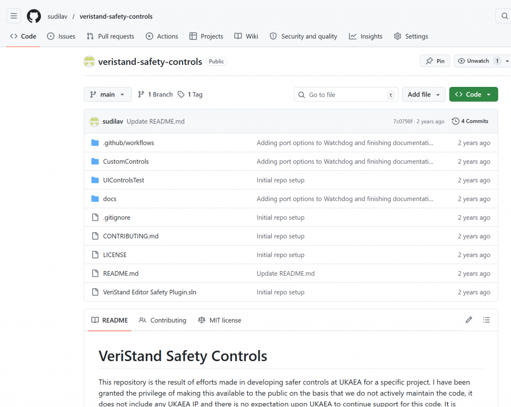
Task: Open the hamburger navigation menu
Action: (14, 16)
